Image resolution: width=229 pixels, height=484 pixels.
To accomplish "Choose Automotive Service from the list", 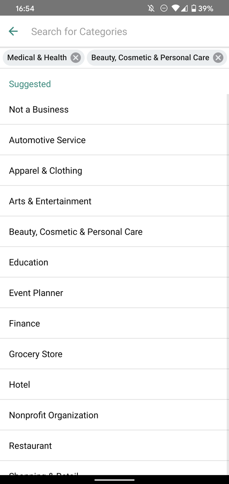I will point(114,140).
